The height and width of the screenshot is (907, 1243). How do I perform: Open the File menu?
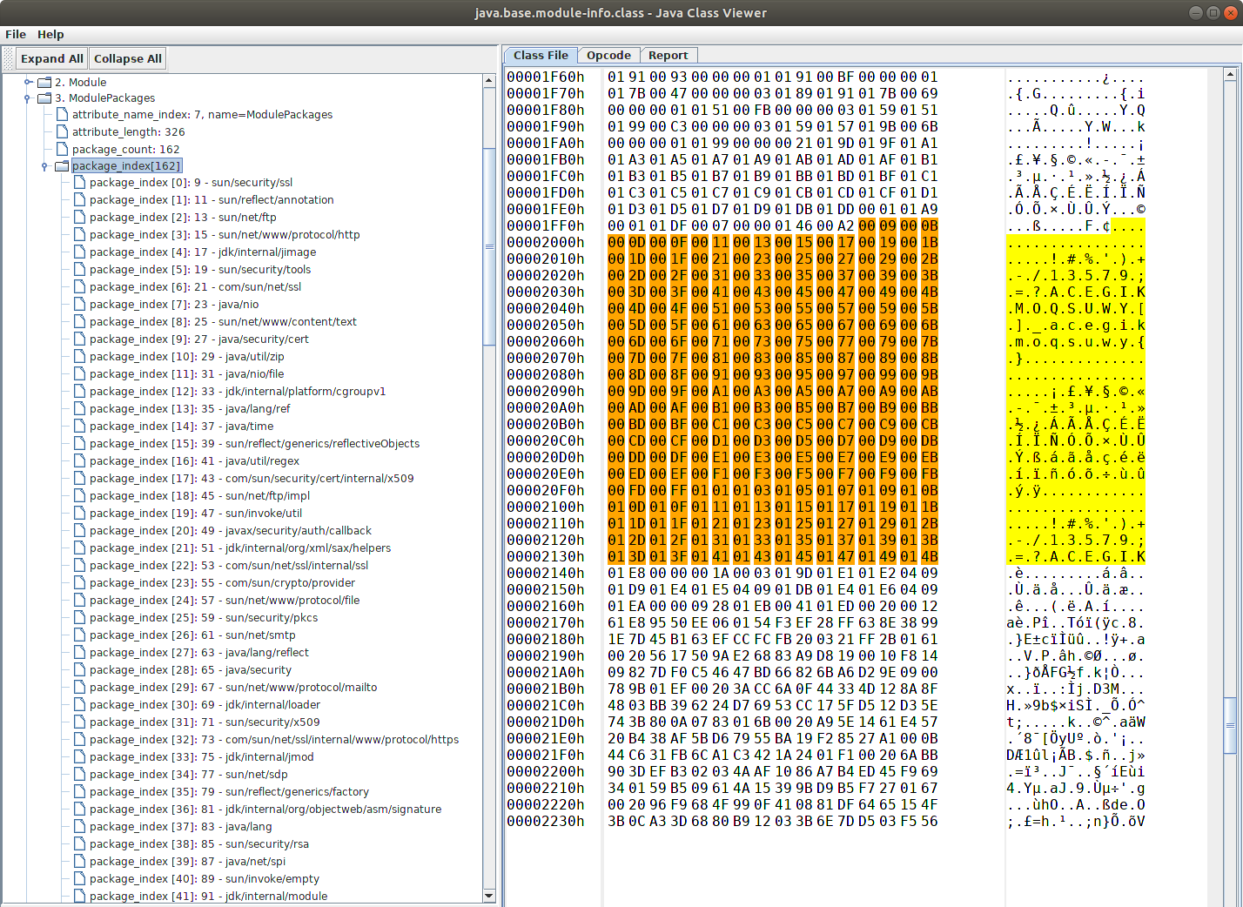pos(16,34)
